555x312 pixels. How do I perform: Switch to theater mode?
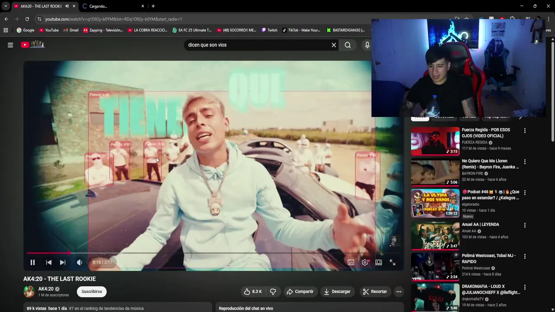379,262
